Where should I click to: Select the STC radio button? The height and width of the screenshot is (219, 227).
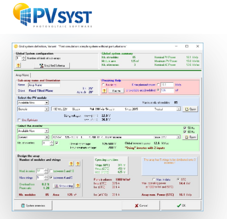[178, 179]
